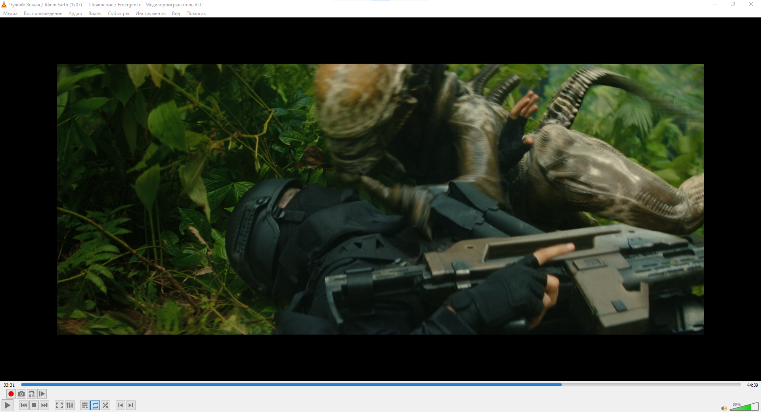Go to the previous media item
This screenshot has width=761, height=412.
pyautogui.click(x=24, y=405)
